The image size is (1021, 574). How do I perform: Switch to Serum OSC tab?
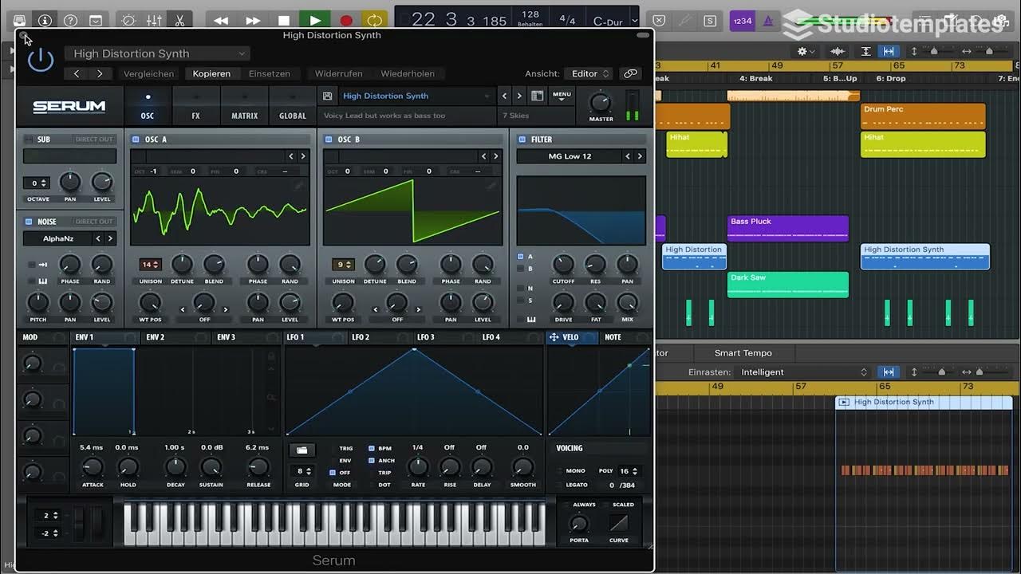click(x=148, y=106)
